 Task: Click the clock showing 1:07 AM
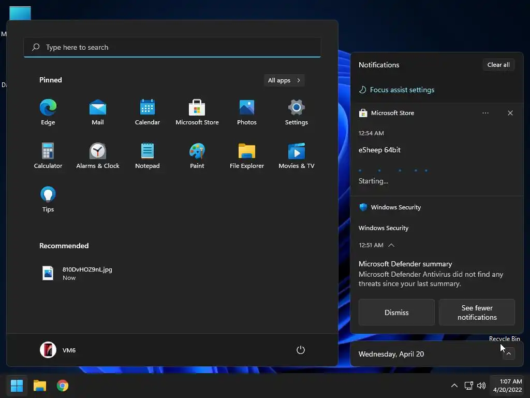coord(508,386)
